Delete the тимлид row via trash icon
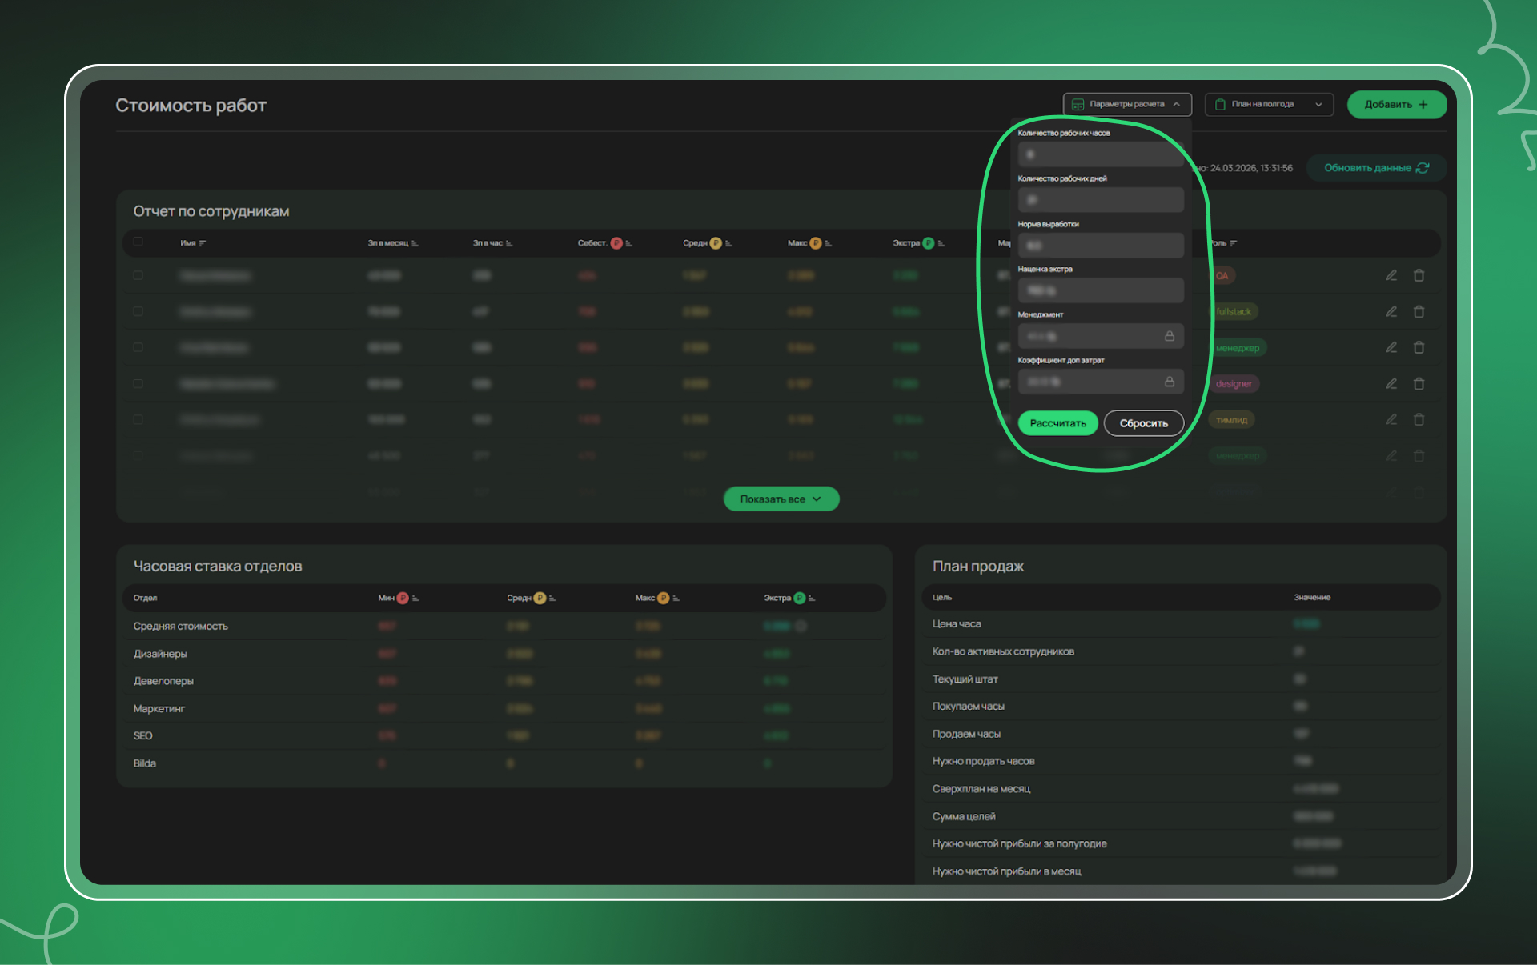The image size is (1537, 965). coord(1419,419)
